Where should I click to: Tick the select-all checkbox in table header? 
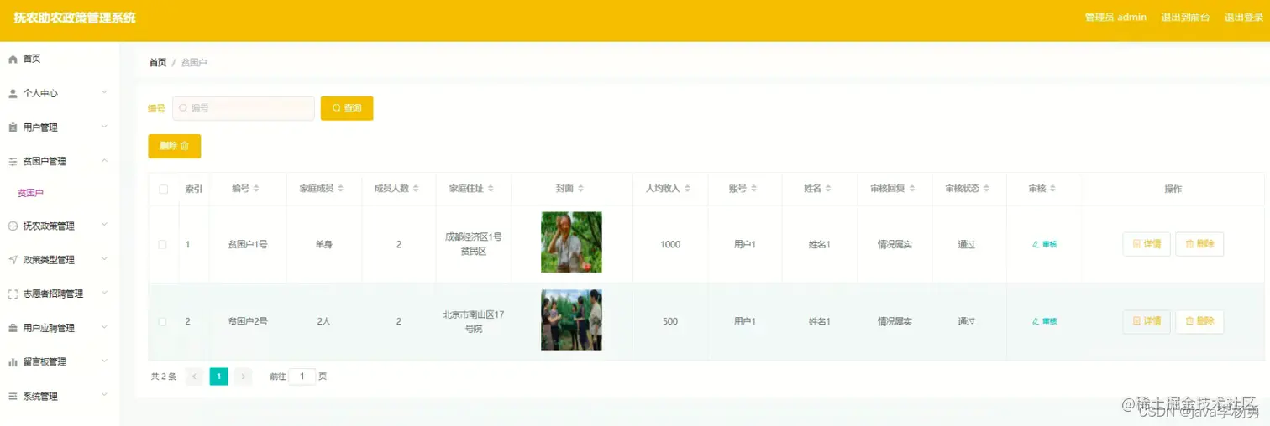(163, 189)
